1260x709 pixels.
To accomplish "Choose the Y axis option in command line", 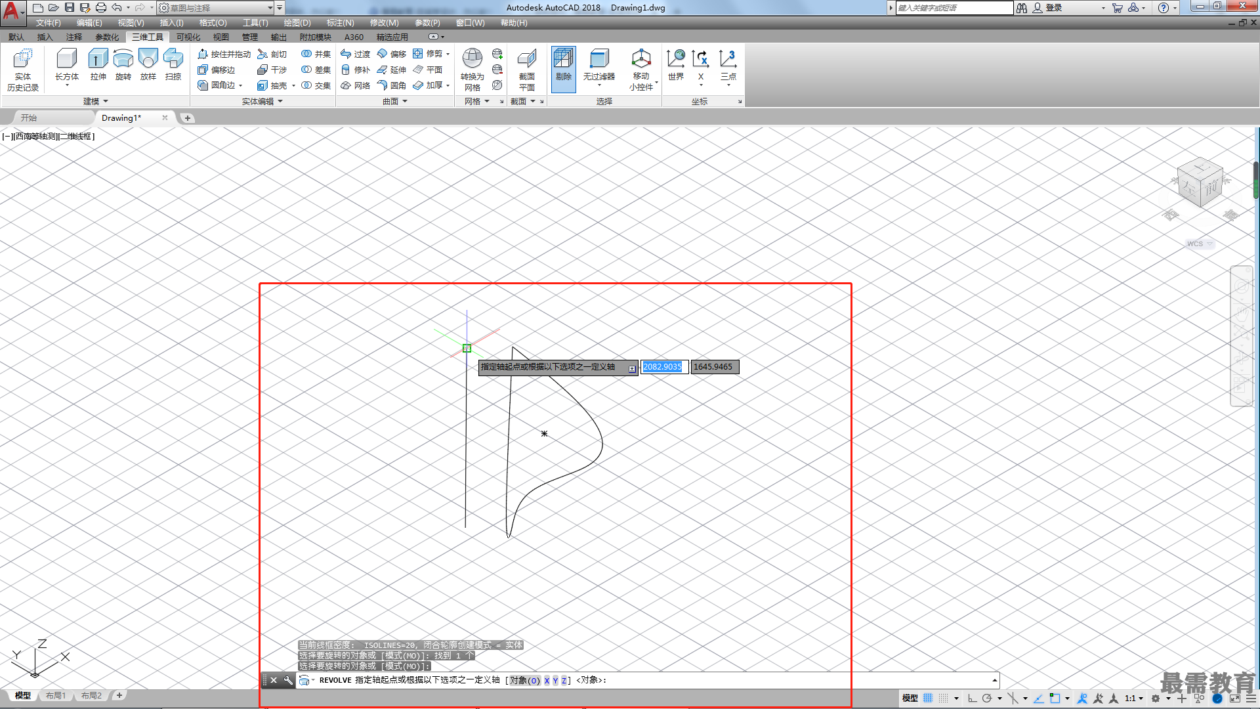I will pos(555,680).
